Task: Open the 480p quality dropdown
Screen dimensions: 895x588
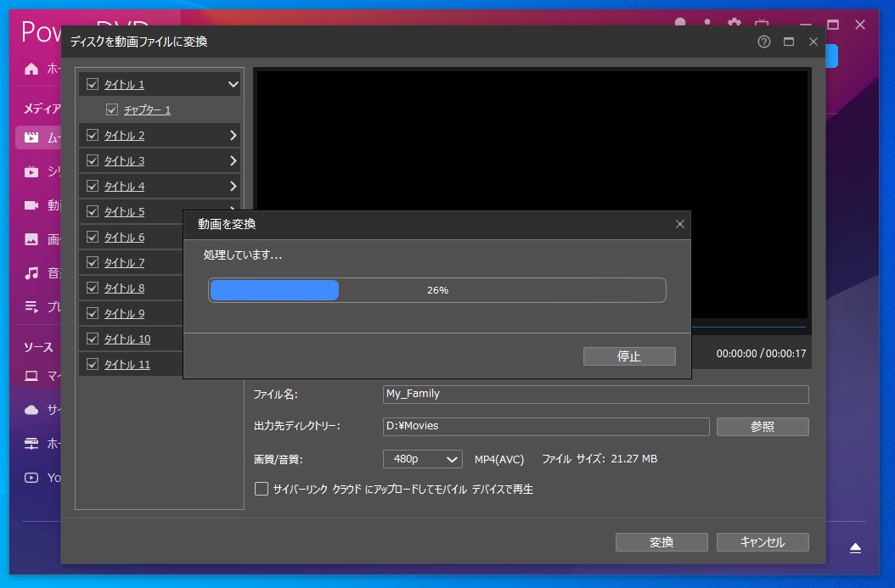Action: (x=422, y=459)
